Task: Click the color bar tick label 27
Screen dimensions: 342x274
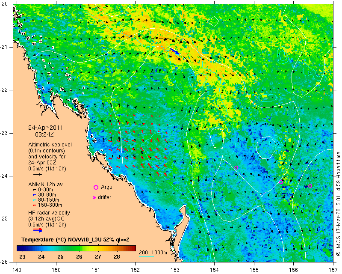Action: click(98, 257)
